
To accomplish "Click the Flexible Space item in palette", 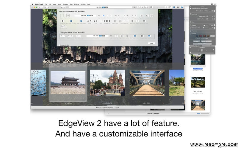I will point(68,16).
